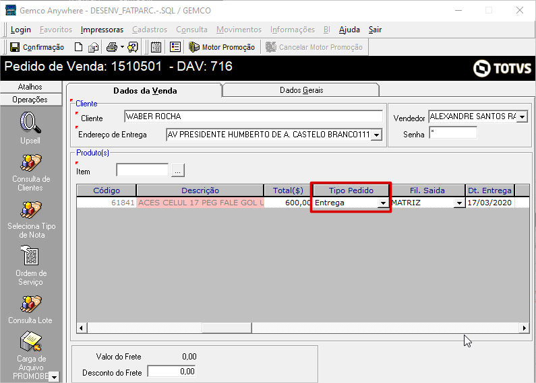This screenshot has height=383, width=536.
Task: Open the Movimentos menu
Action: coord(239,30)
